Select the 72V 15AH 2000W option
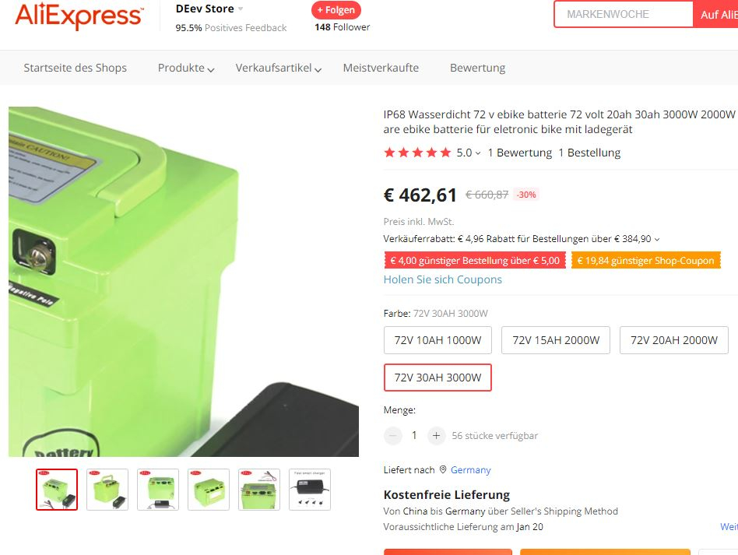 tap(556, 340)
